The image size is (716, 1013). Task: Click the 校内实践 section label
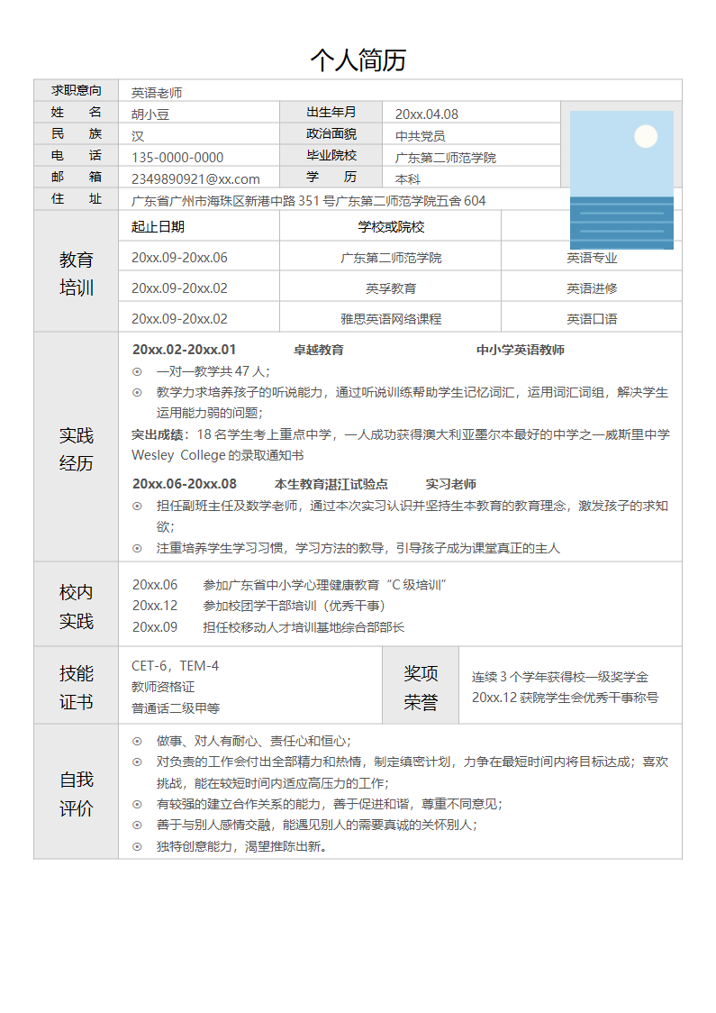pos(77,607)
